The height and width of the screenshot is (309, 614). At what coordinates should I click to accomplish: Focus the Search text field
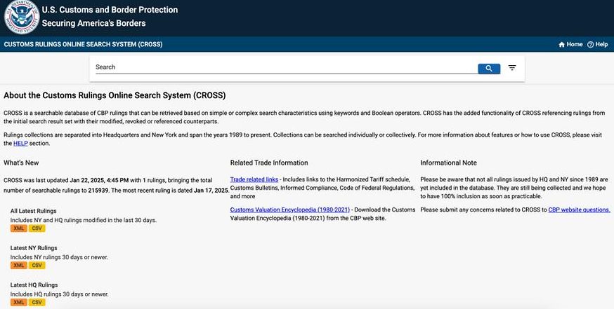286,67
